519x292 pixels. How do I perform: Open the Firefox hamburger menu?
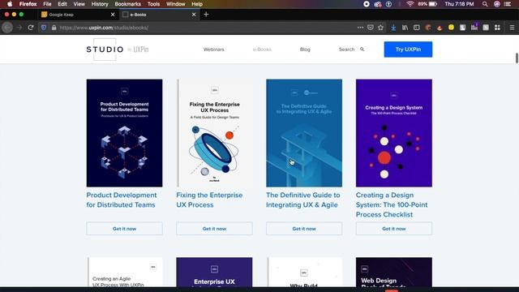point(512,28)
